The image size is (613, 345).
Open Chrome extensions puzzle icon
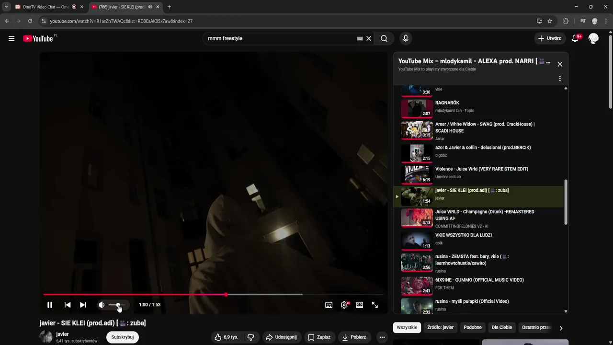pyautogui.click(x=566, y=21)
